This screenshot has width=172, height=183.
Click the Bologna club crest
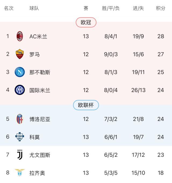20,119
